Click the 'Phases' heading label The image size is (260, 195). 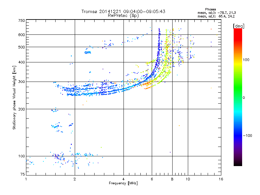[x=210, y=9]
